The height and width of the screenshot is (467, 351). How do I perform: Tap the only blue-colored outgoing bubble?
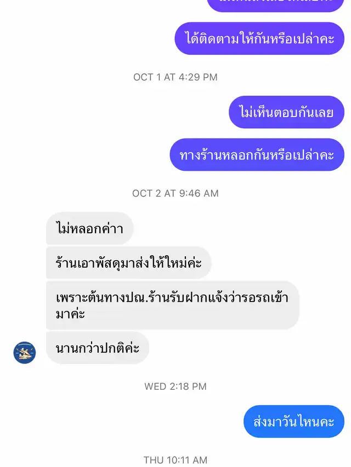(294, 422)
